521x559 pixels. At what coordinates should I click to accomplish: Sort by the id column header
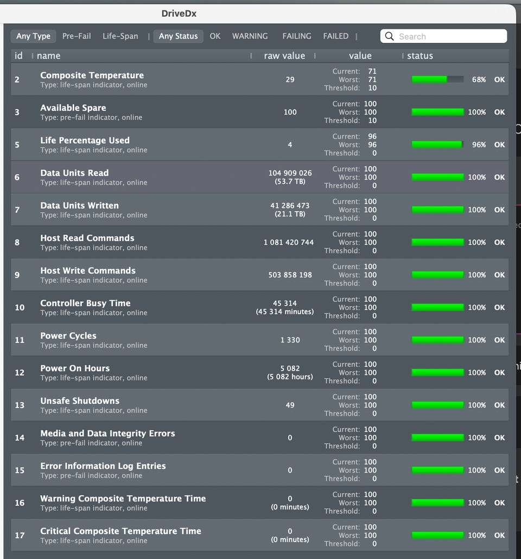(18, 55)
